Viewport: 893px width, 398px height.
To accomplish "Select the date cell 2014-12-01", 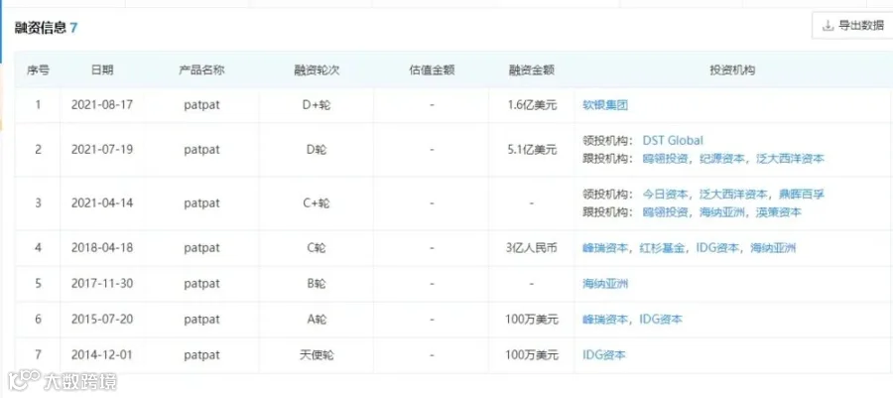I will [102, 355].
